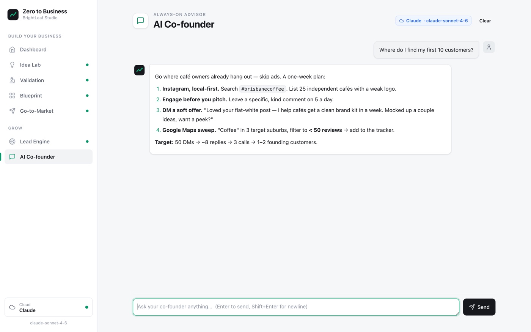Click the green status dot next to Go-to-Market
The height and width of the screenshot is (332, 531).
87,111
